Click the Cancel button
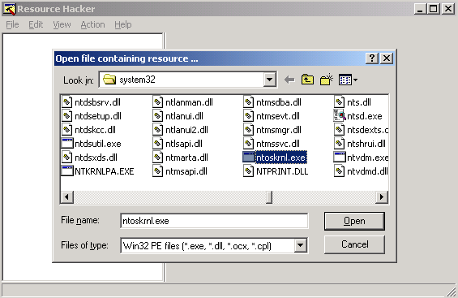458x298 pixels. (x=354, y=244)
